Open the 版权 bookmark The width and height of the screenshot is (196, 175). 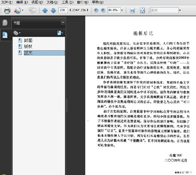pos(28,47)
